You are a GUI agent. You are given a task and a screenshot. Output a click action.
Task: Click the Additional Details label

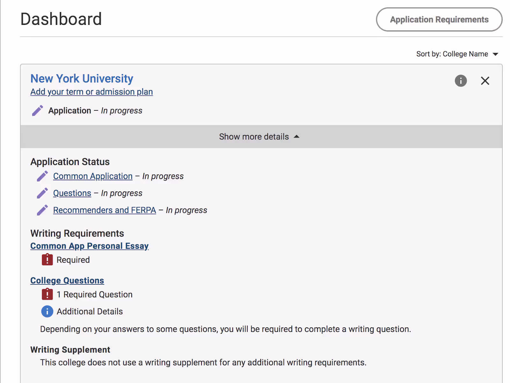pyautogui.click(x=90, y=312)
